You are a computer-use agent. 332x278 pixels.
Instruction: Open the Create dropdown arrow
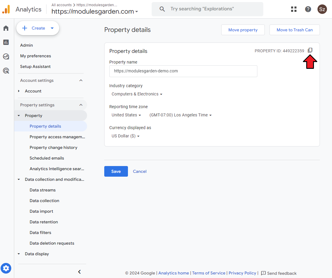[x=52, y=28]
